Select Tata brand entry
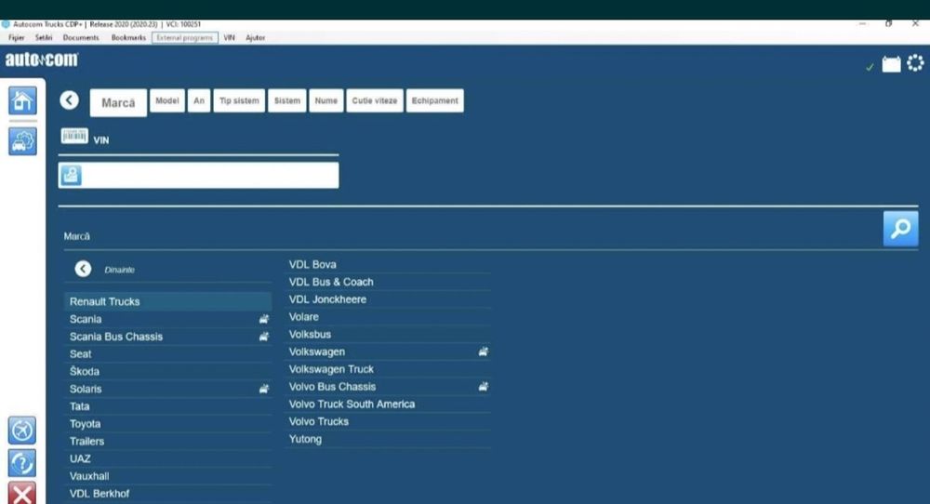This screenshot has width=930, height=504. (167, 406)
